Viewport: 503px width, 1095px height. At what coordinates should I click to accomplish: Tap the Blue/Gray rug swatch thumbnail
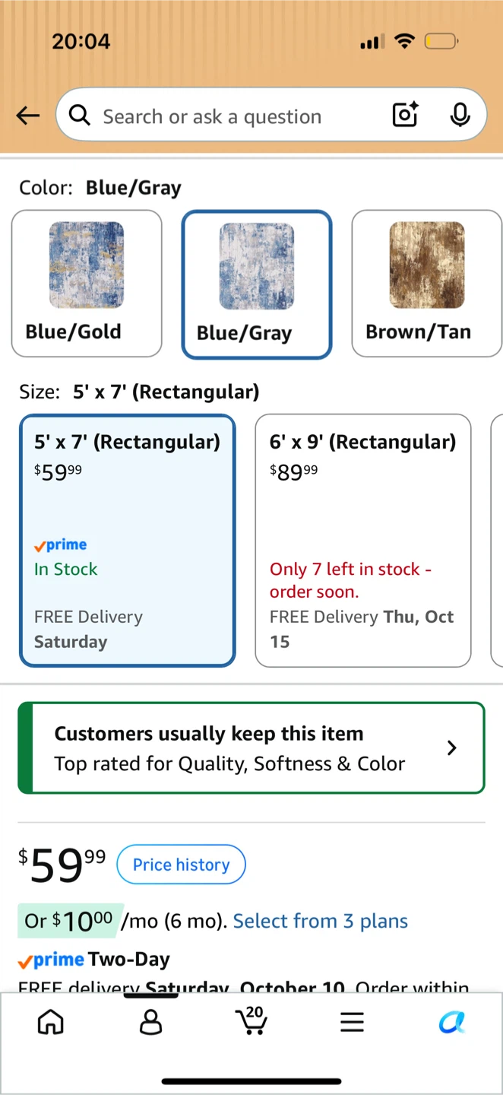coord(257,265)
